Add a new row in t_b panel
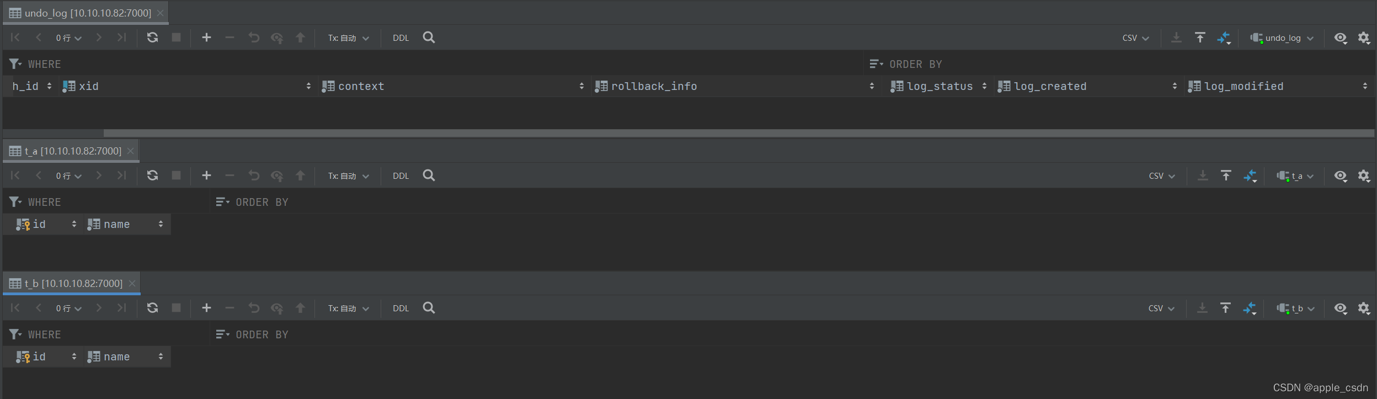This screenshot has height=399, width=1377. (206, 308)
